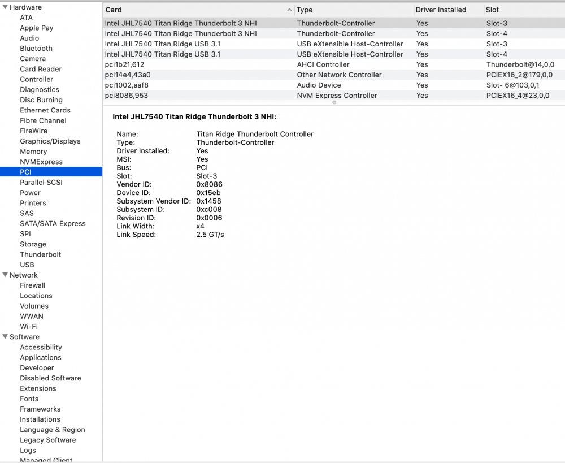
Task: Select the highlighted PCI sidebar item
Action: tap(51, 172)
